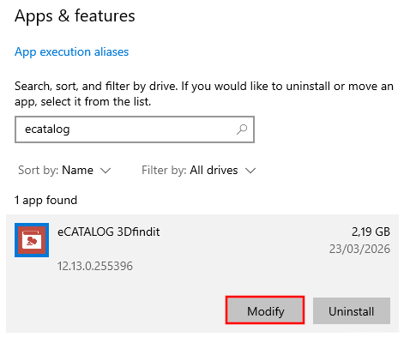The width and height of the screenshot is (404, 337).
Task: Click the Uninstall button
Action: [352, 310]
